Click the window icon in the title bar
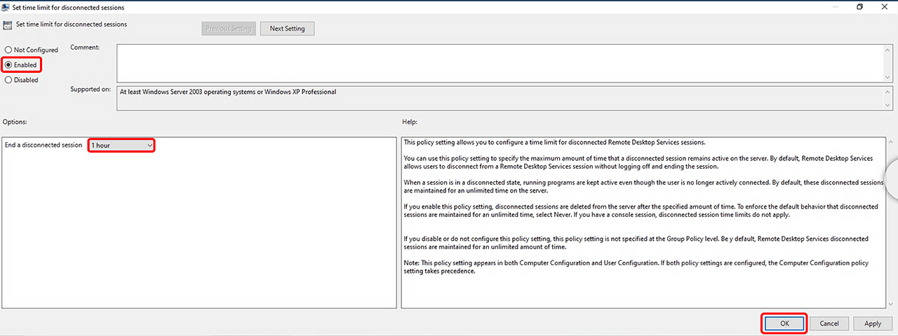The height and width of the screenshot is (336, 898). pos(6,7)
